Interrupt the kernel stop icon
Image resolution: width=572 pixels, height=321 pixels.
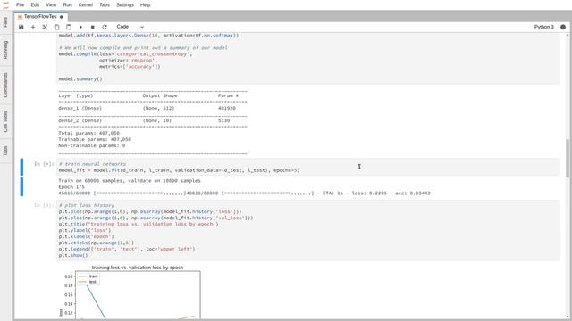[x=93, y=27]
